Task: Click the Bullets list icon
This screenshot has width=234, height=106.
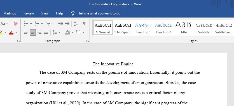Action: pyautogui.click(x=26, y=24)
